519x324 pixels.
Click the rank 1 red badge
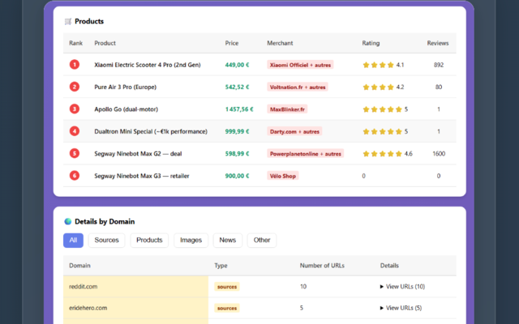(75, 65)
